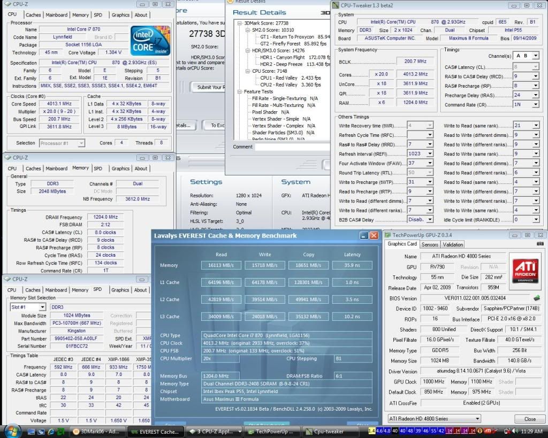Switch to EVEREST Cache taskbar button
Viewport: 548px width, 438px height.
(x=155, y=432)
